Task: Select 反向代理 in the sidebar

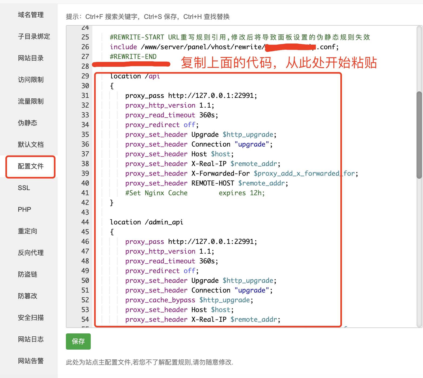Action: (x=31, y=253)
